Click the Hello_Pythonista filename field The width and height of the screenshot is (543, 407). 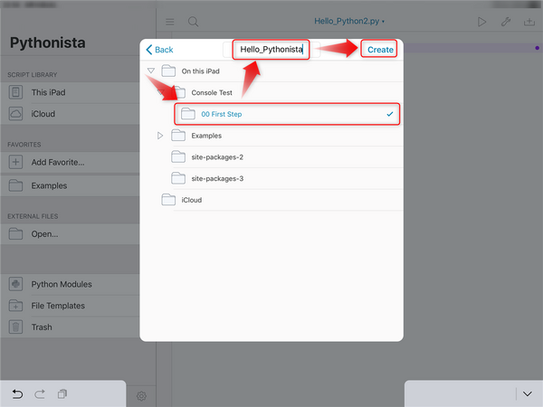271,50
